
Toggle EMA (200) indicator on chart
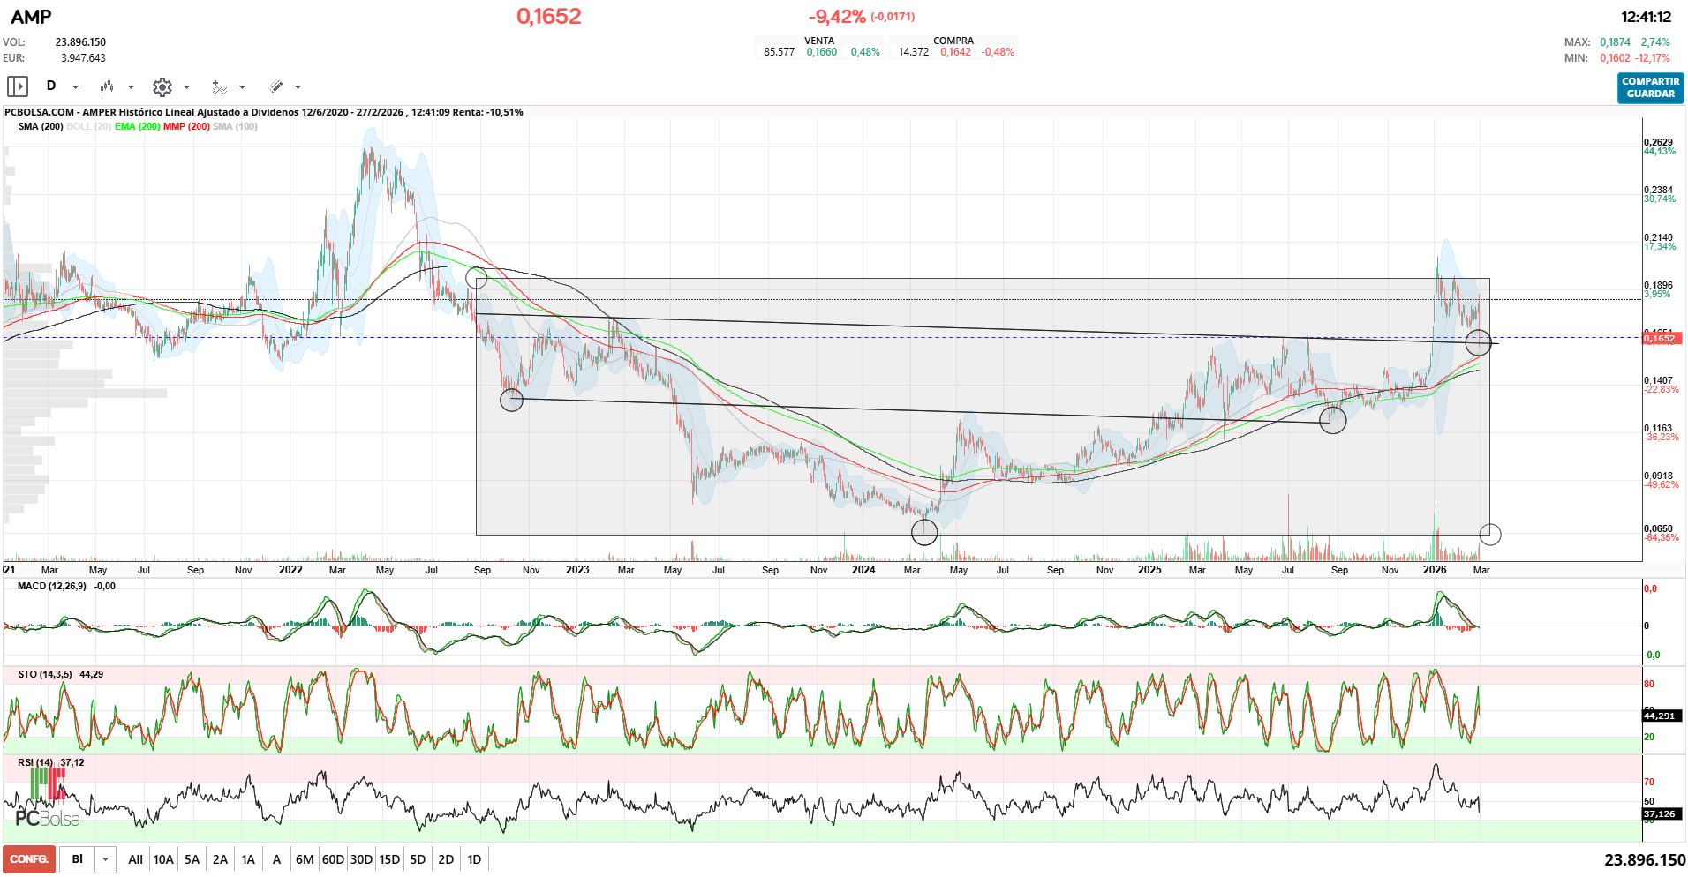point(137,126)
